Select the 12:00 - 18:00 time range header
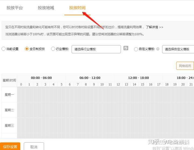 [x=138, y=78]
